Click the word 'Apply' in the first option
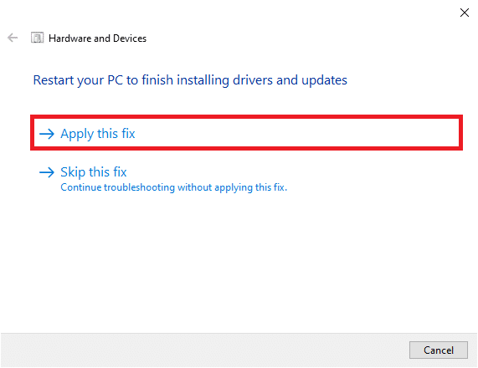This screenshot has height=368, width=478. 77,134
